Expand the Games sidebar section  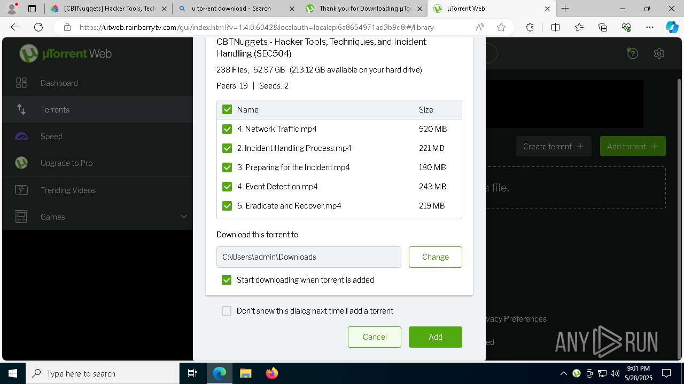coord(183,217)
